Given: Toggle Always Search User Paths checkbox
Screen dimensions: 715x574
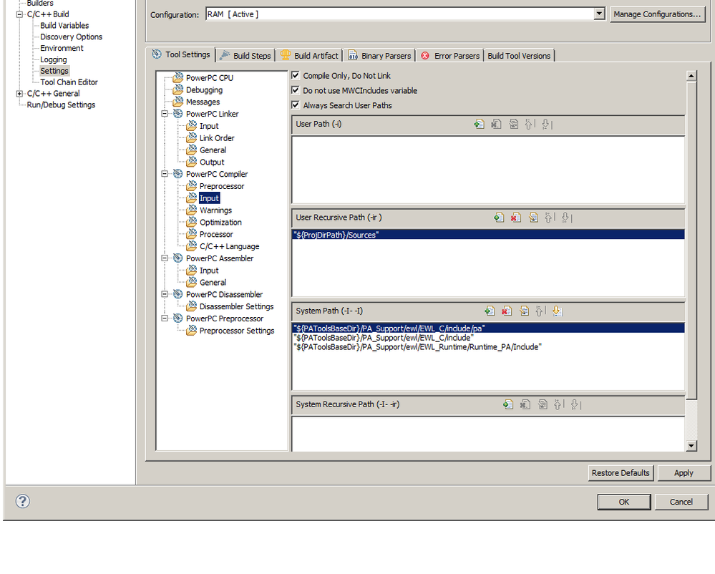Looking at the screenshot, I should coord(296,105).
